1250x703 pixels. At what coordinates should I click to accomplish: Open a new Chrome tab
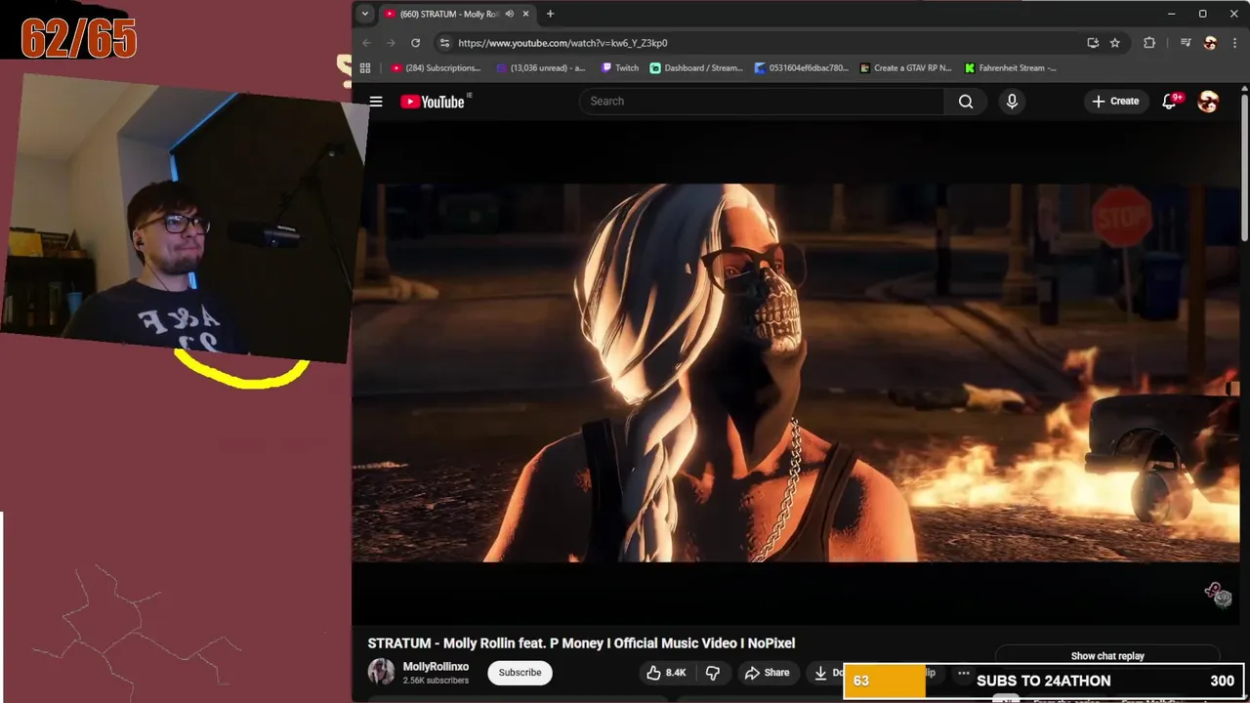(550, 14)
